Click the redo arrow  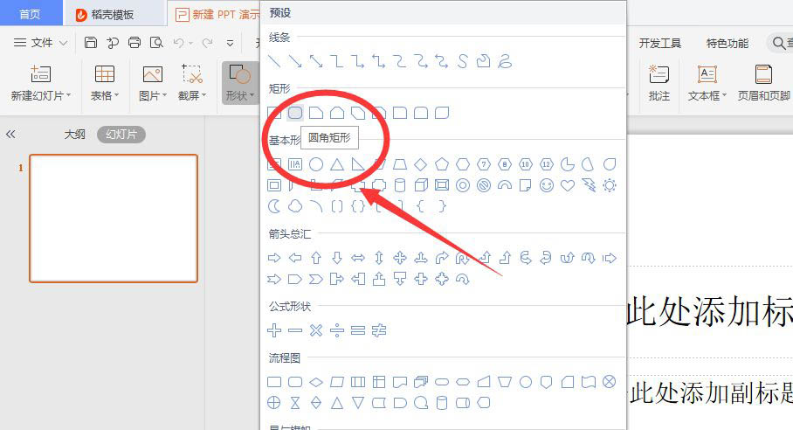(207, 43)
